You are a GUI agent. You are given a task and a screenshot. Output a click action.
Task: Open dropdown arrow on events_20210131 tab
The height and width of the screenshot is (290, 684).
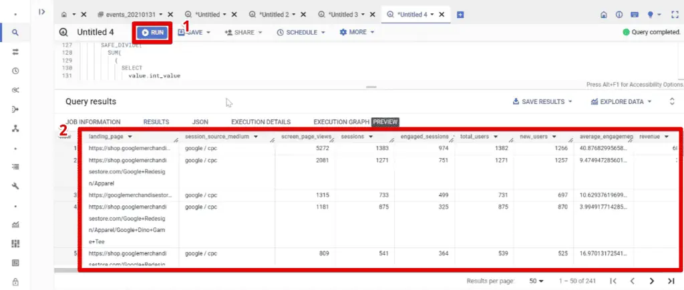[162, 15]
